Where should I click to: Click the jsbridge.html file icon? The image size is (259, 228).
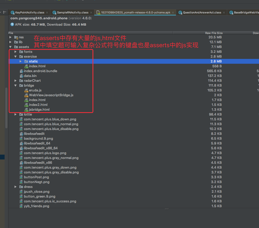(26, 110)
